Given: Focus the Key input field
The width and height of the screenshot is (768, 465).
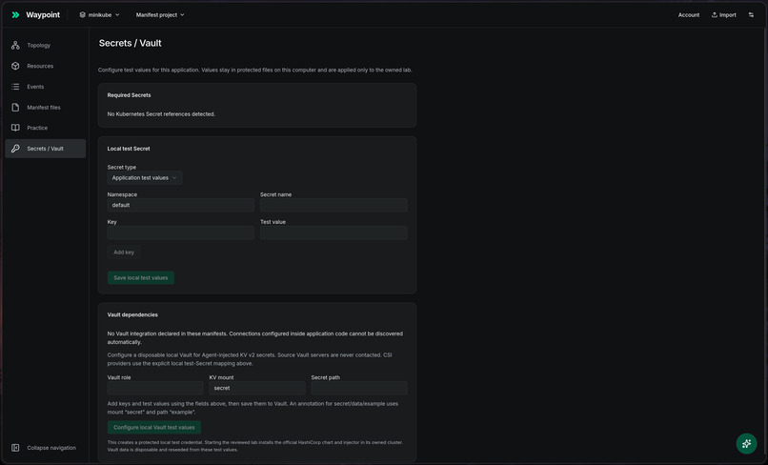Looking at the screenshot, I should pos(181,232).
